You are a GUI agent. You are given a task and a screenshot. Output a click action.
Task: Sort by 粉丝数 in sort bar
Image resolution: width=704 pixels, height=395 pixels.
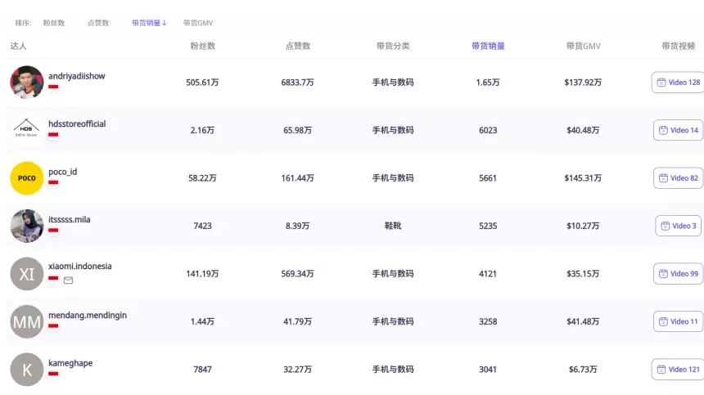pos(54,23)
